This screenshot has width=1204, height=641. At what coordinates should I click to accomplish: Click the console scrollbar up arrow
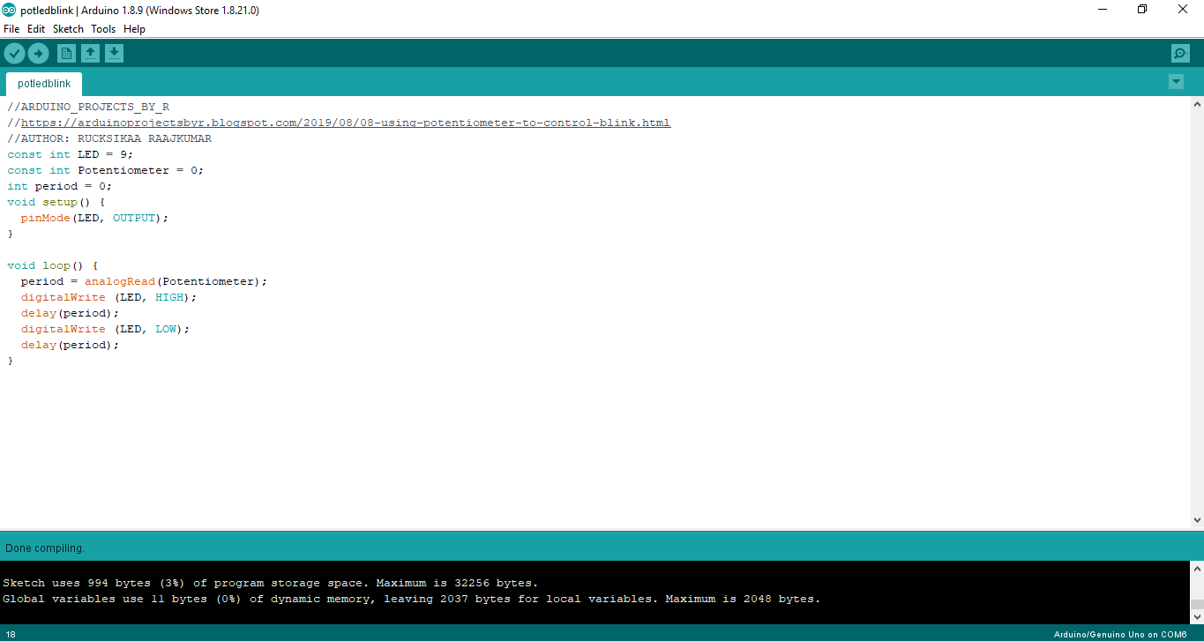click(x=1197, y=568)
